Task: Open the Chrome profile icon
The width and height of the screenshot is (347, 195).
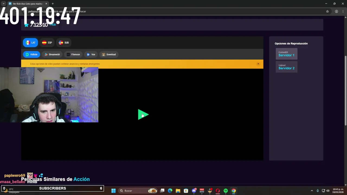Action: [336, 11]
